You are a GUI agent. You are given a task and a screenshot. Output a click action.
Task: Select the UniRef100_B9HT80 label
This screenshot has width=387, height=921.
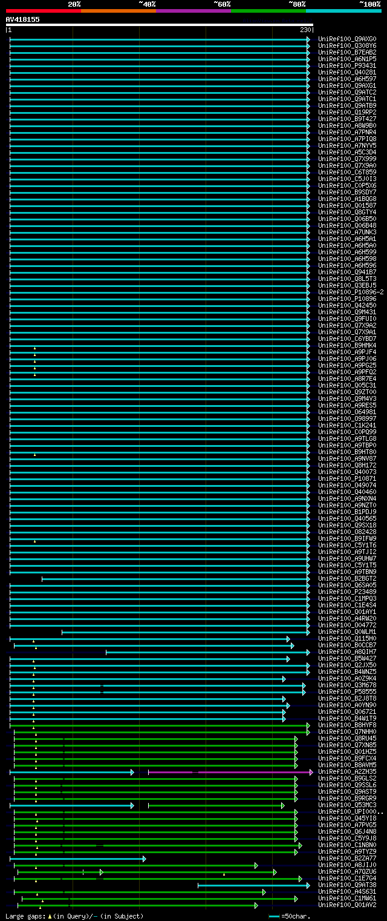pos(347,452)
